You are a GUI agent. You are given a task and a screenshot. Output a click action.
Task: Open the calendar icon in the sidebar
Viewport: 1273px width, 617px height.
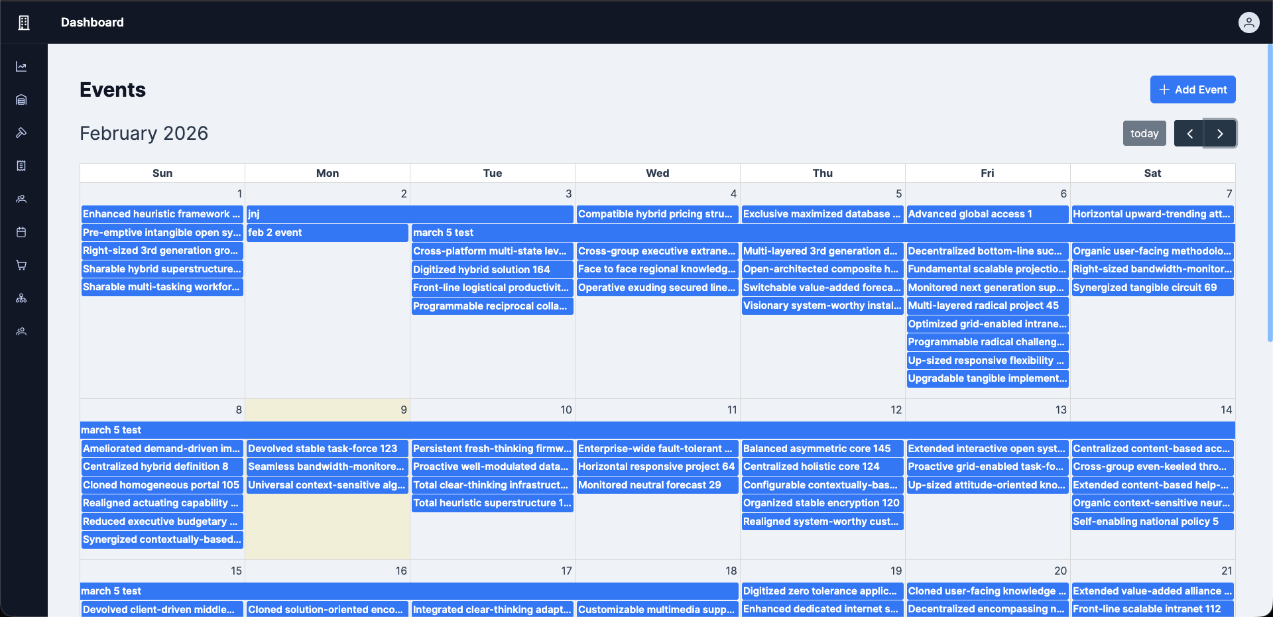pos(21,232)
